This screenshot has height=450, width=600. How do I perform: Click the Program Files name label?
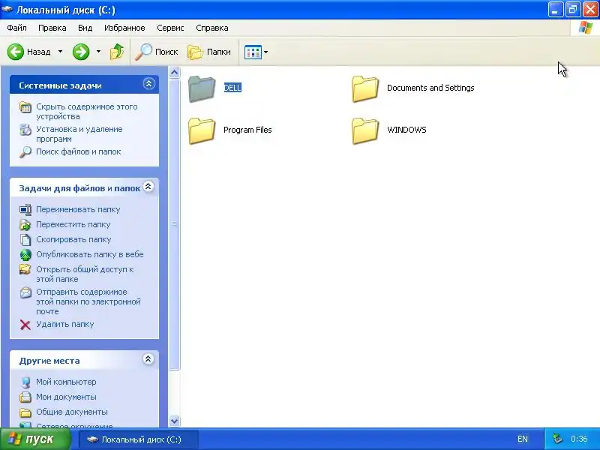(247, 130)
